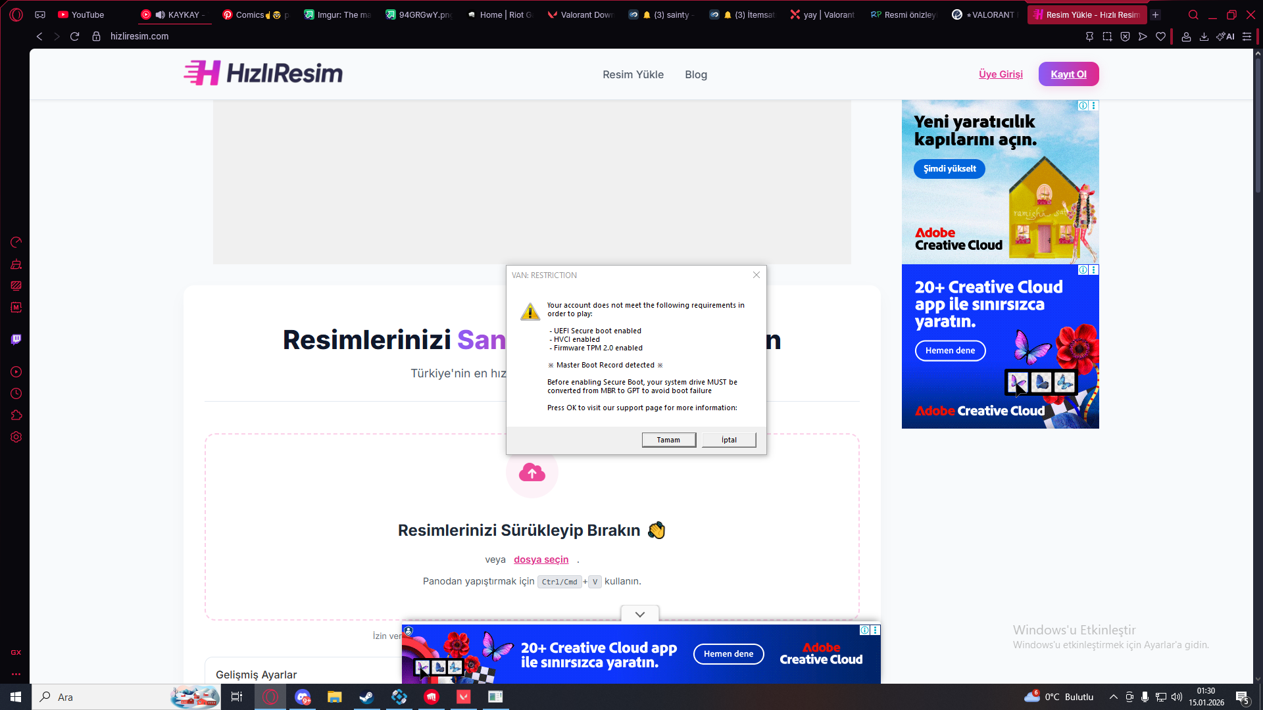Open the Blog link in site navigation
The height and width of the screenshot is (710, 1263).
(696, 74)
